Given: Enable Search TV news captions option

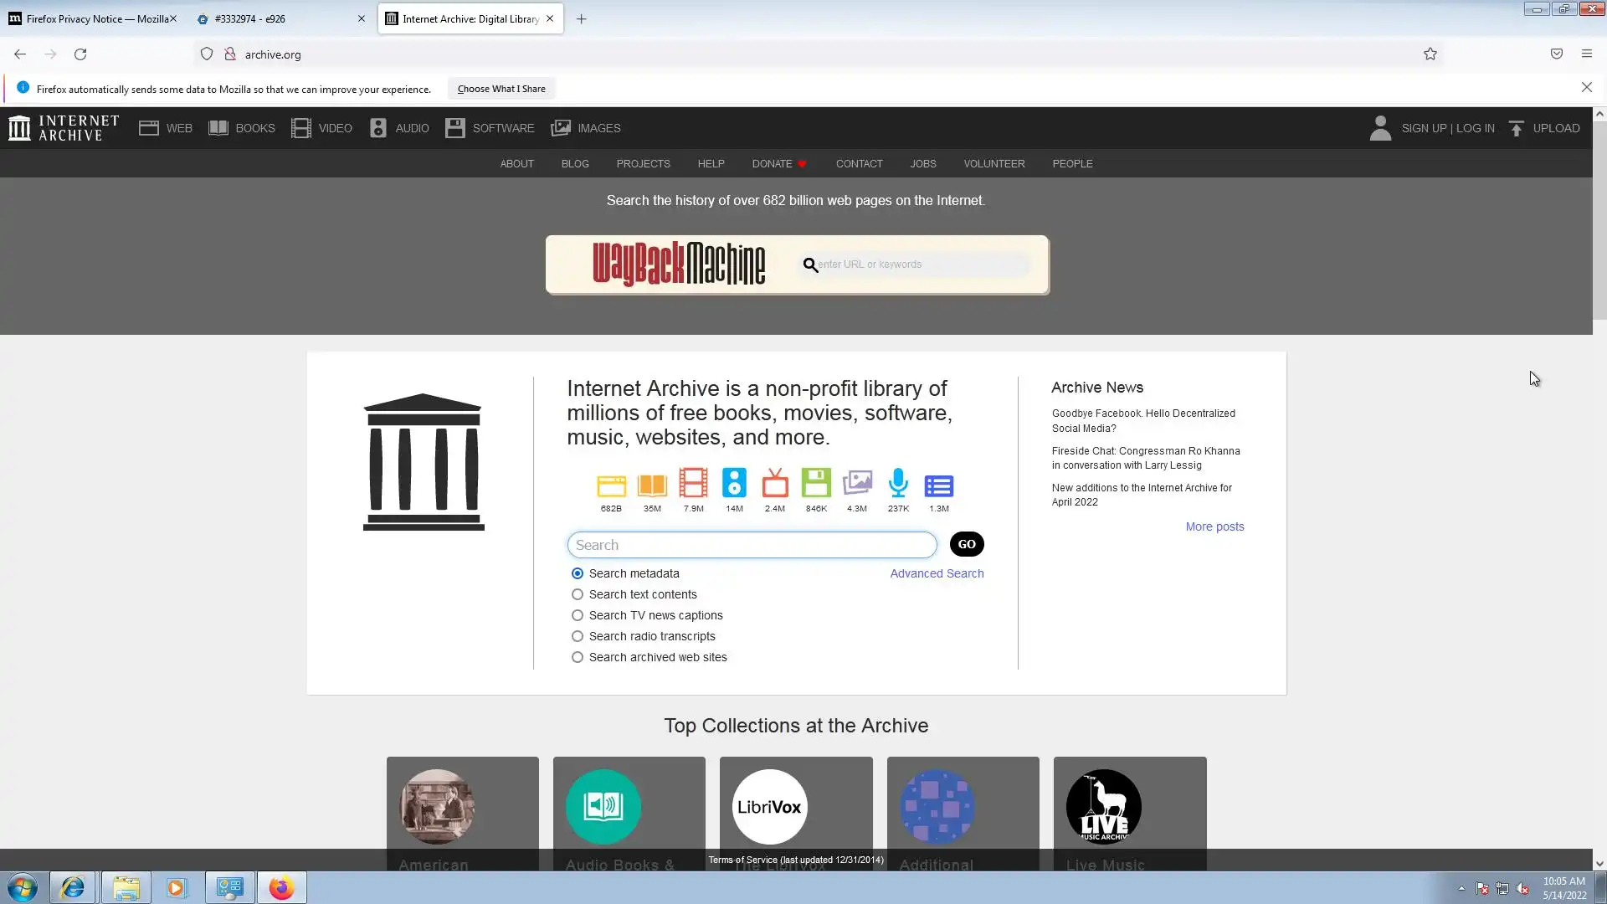Looking at the screenshot, I should [578, 615].
